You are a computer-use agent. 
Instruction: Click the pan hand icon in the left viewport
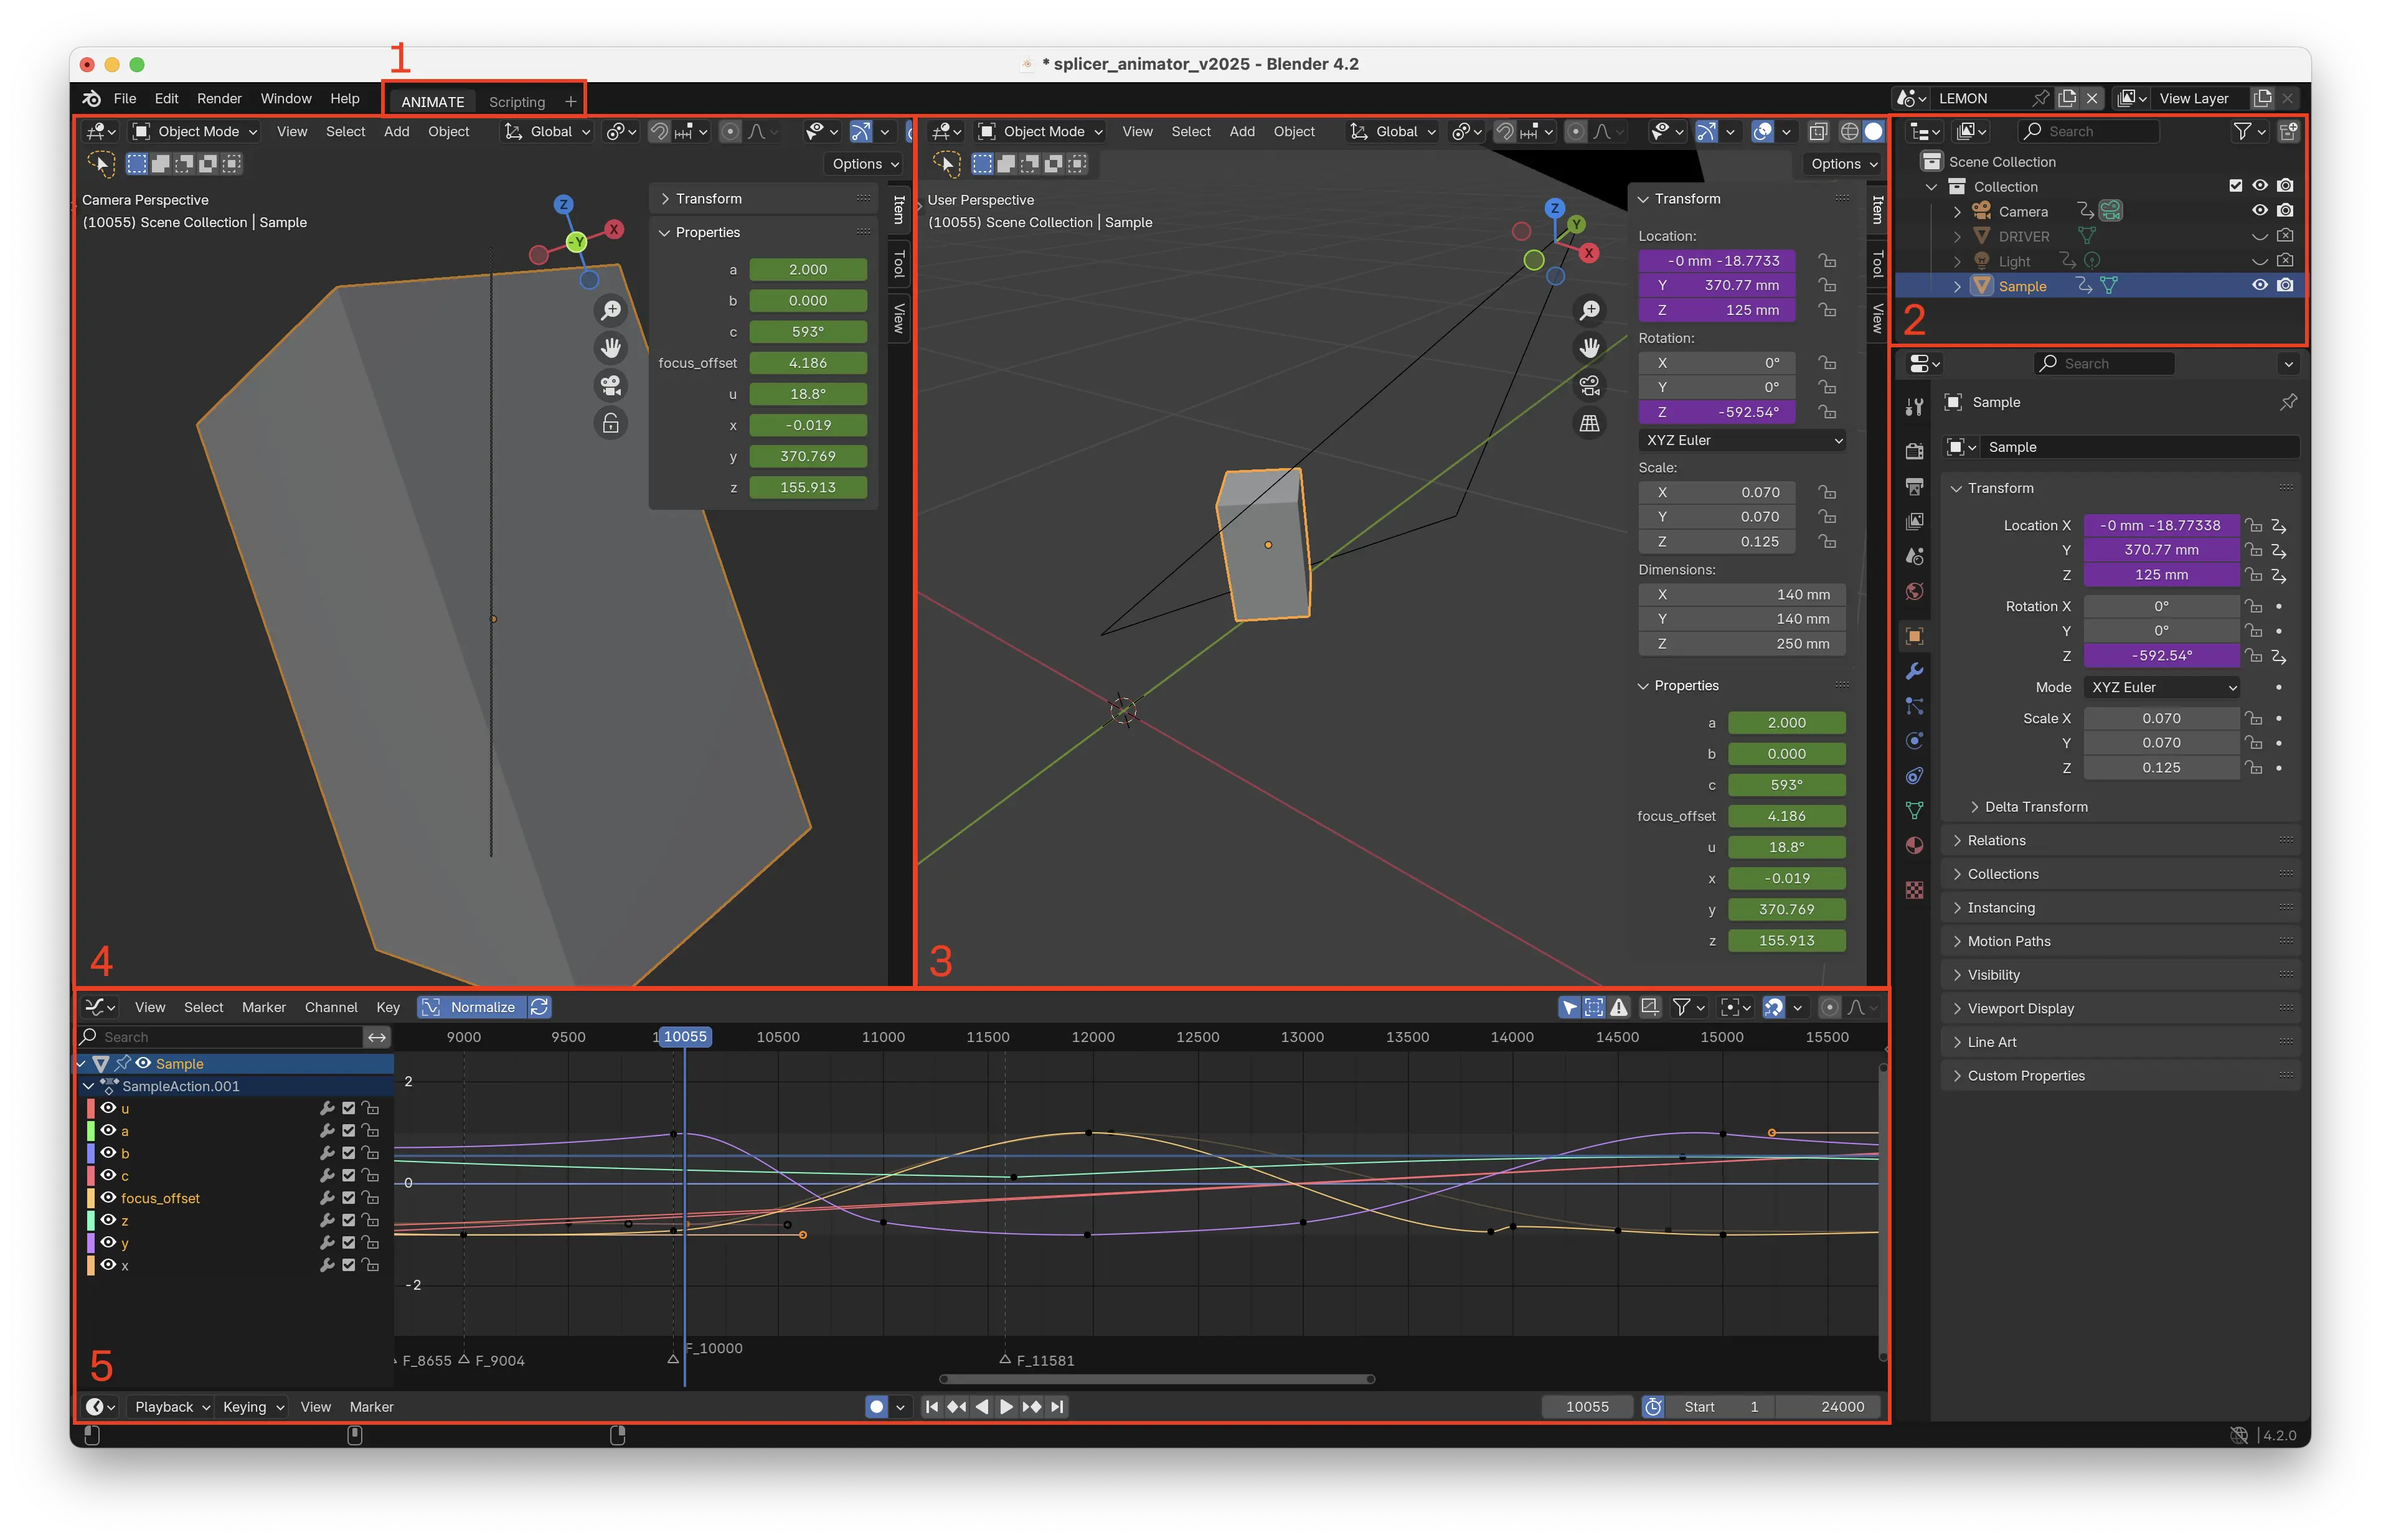611,348
